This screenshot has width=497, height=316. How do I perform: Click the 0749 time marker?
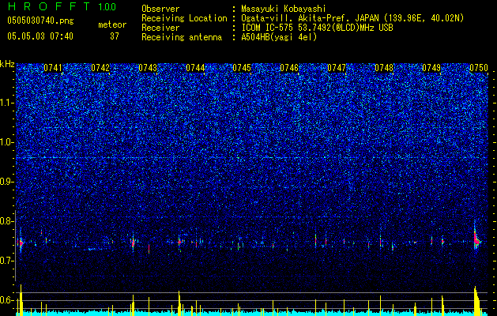coord(431,68)
